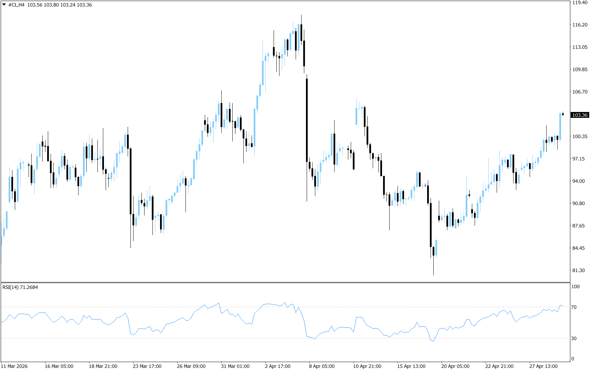This screenshot has width=592, height=371.
Task: Click the RSI(14) indicator label
Action: click(10, 288)
